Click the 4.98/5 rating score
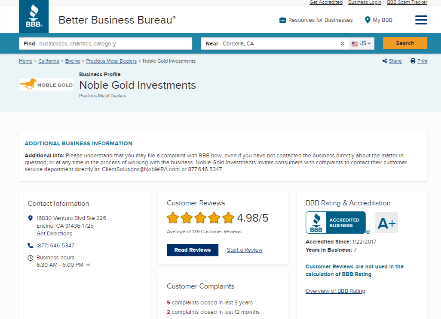 click(253, 218)
